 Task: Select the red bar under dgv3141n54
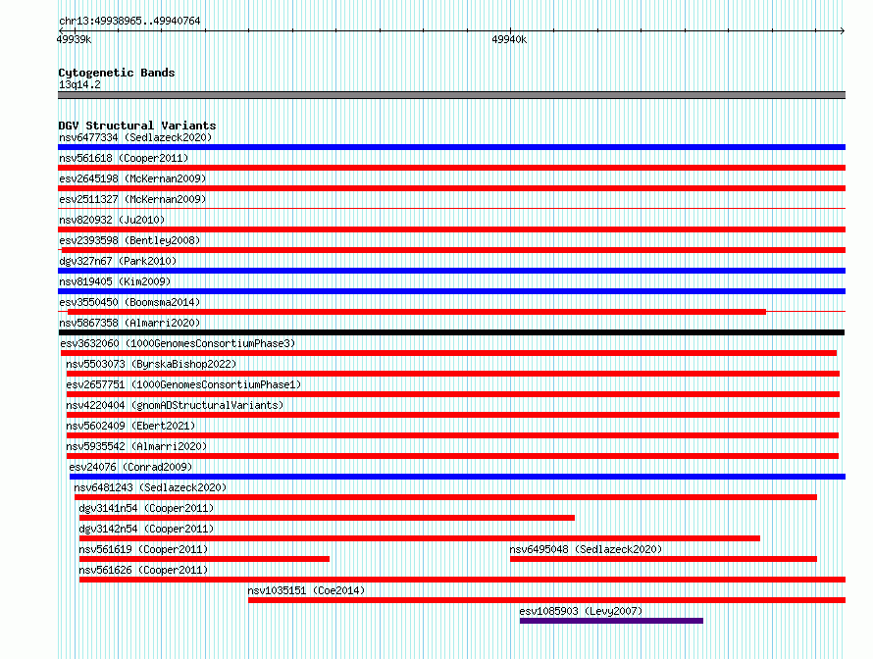(327, 518)
